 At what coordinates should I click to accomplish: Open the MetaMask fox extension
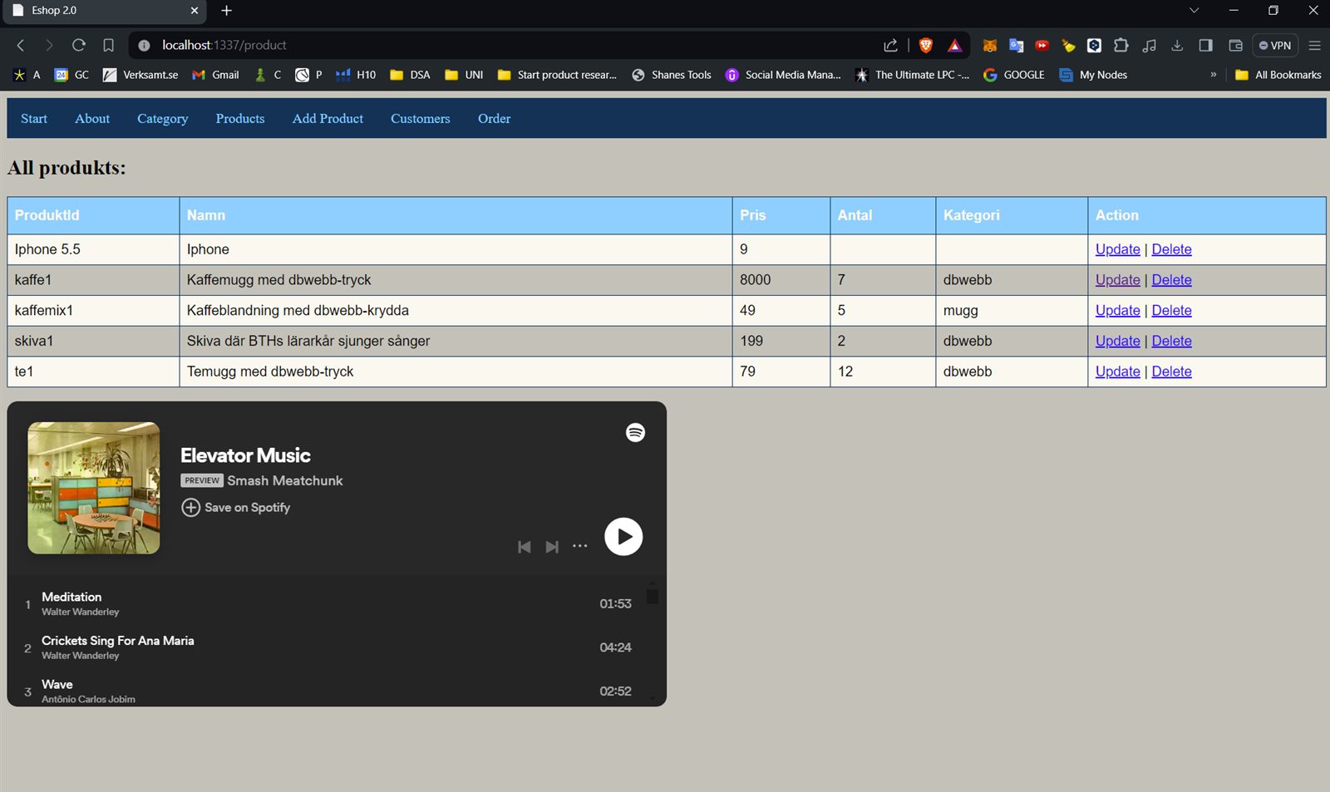coord(989,45)
